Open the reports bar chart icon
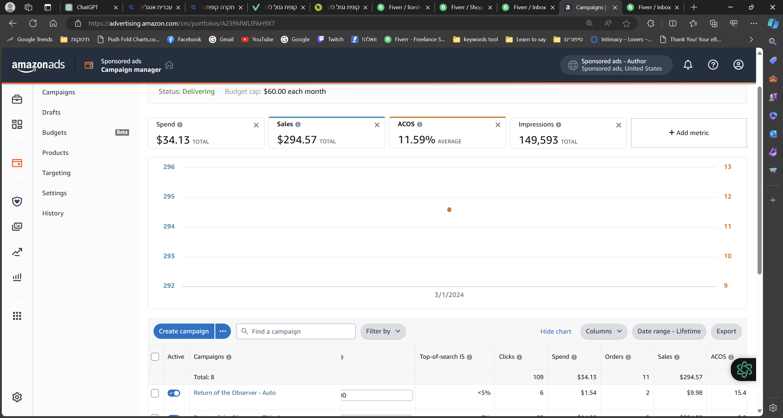783x418 pixels. pos(17,277)
